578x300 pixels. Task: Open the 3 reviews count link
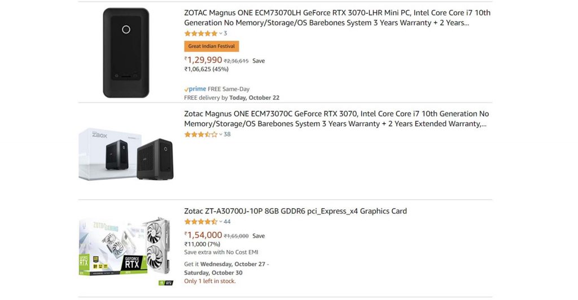point(225,34)
